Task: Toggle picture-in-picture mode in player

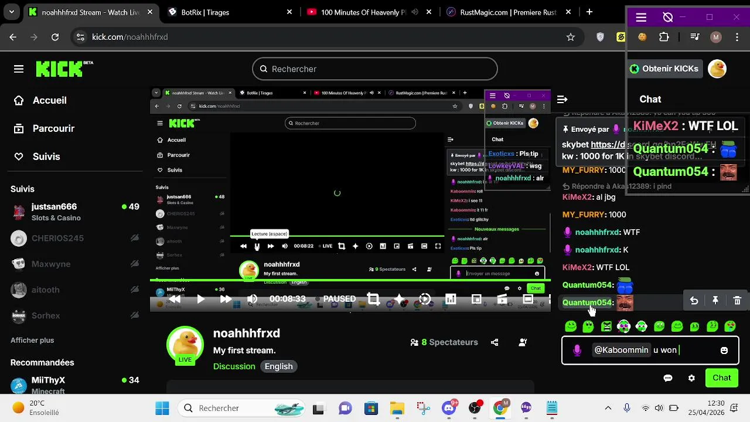Action: pyautogui.click(x=476, y=299)
